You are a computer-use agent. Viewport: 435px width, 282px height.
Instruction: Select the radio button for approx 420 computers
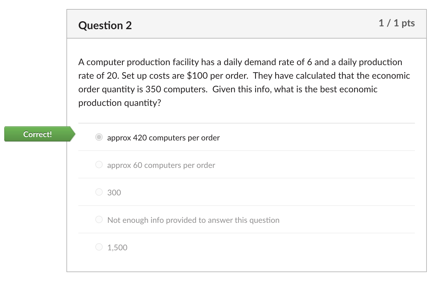(99, 137)
